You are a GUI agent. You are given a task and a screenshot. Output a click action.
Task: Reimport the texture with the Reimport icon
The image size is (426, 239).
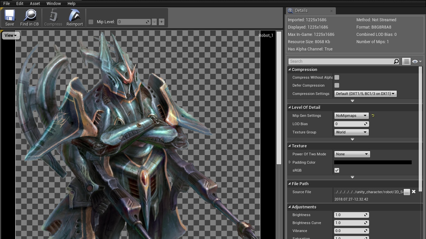click(75, 18)
